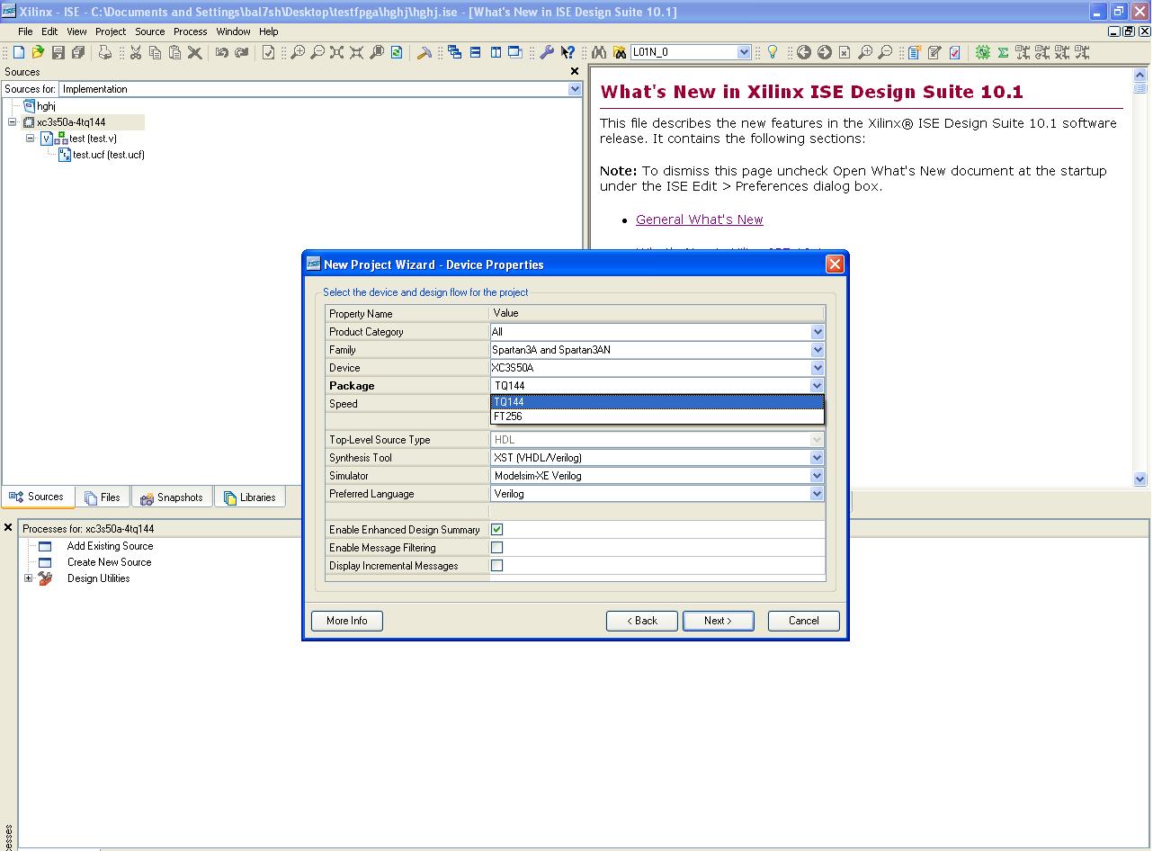Open the Sources for Implementation dropdown
The height and width of the screenshot is (851, 1153).
575,89
